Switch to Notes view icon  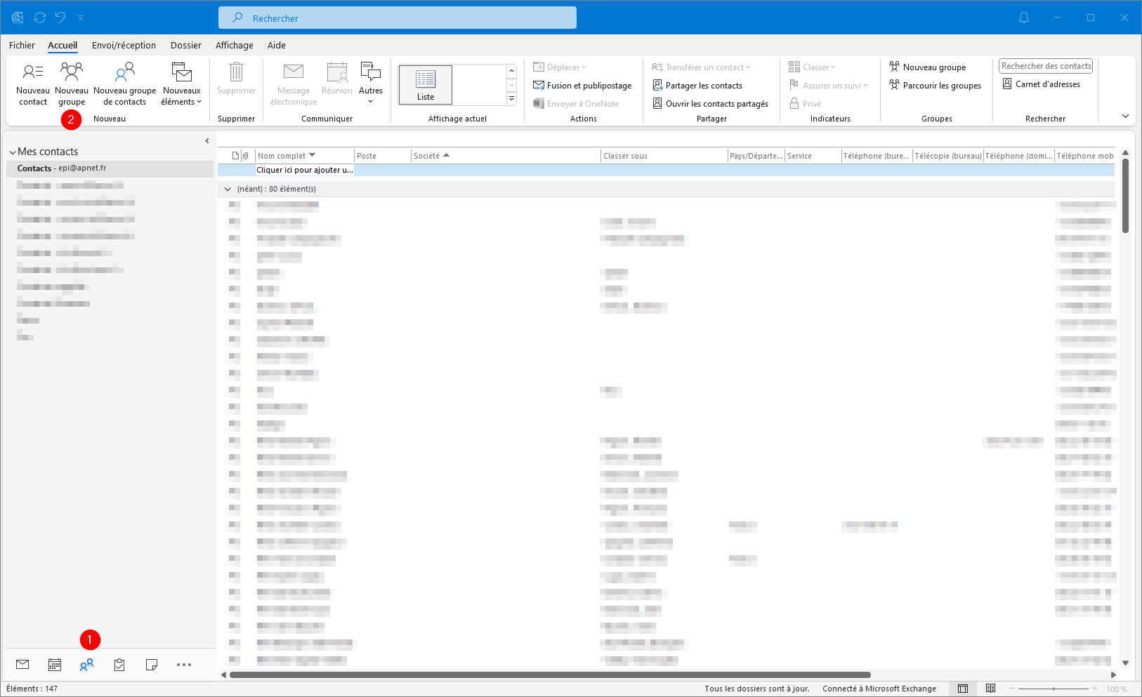click(x=152, y=665)
